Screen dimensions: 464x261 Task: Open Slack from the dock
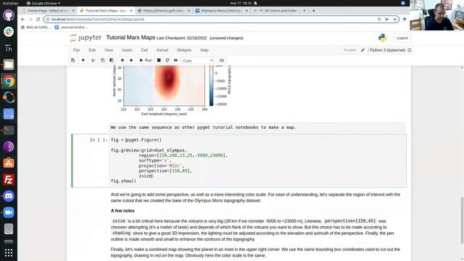pos(9,32)
